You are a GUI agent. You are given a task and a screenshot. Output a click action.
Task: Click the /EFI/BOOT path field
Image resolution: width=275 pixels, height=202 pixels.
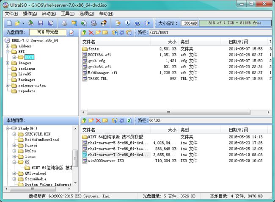pos(210,33)
